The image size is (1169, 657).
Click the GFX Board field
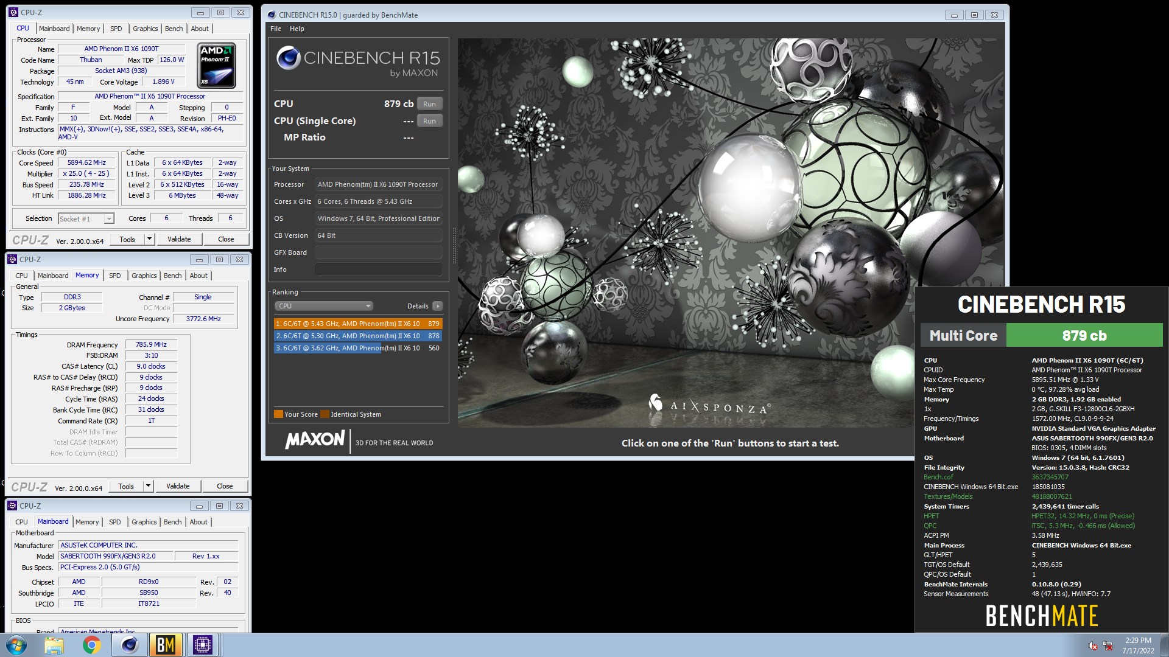click(379, 252)
